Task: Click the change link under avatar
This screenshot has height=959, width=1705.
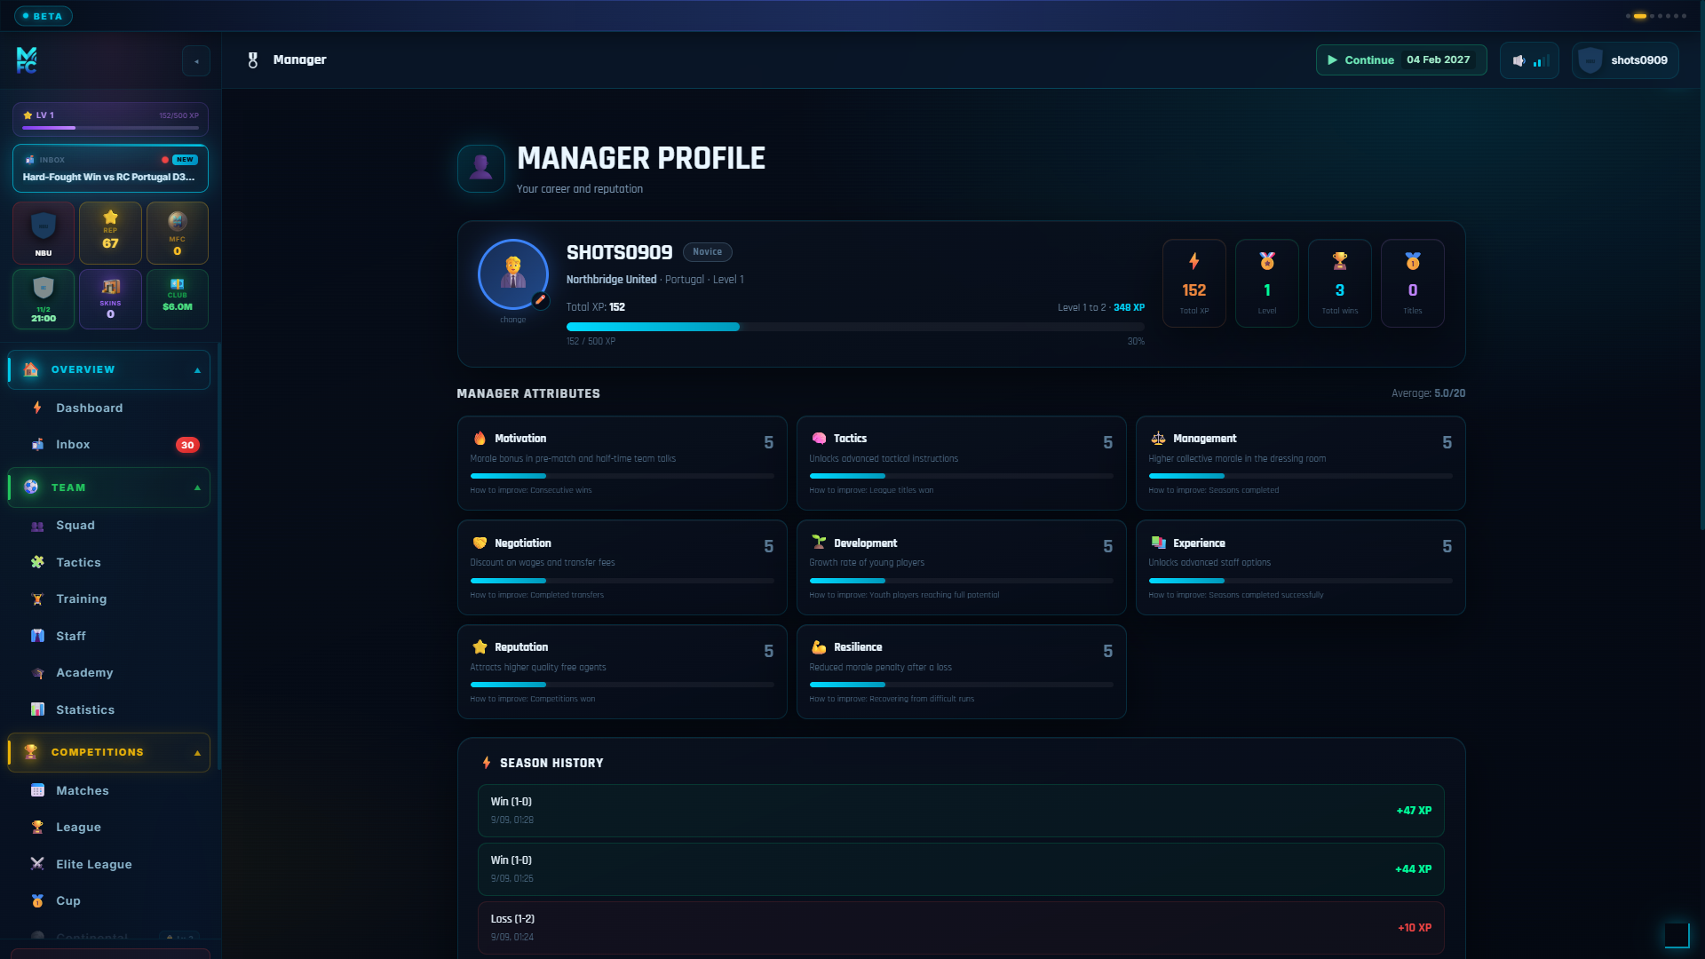Action: [x=512, y=320]
